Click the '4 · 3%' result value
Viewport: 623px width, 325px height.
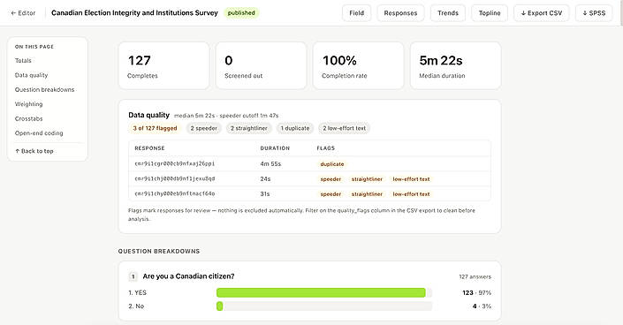[482, 306]
